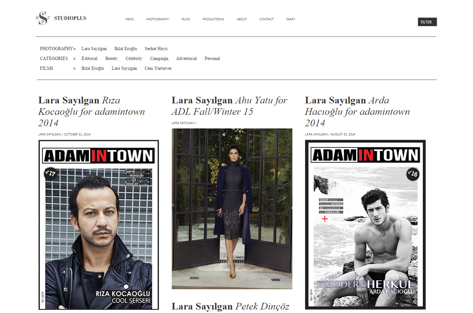
Task: Open the Ahu Yatu ADL fashion photo
Action: tap(232, 209)
